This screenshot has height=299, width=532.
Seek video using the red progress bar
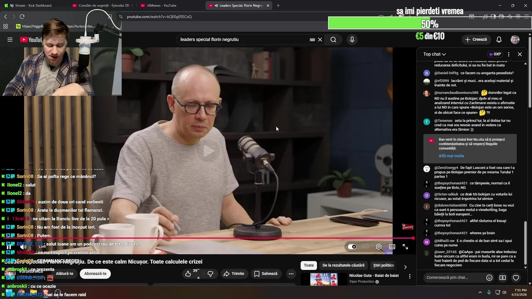click(x=208, y=238)
